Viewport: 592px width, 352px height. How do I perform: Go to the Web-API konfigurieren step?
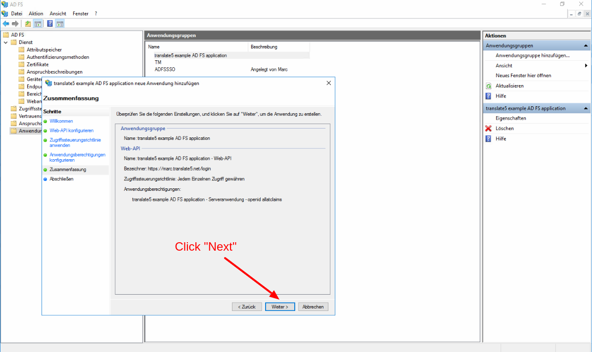click(x=71, y=131)
